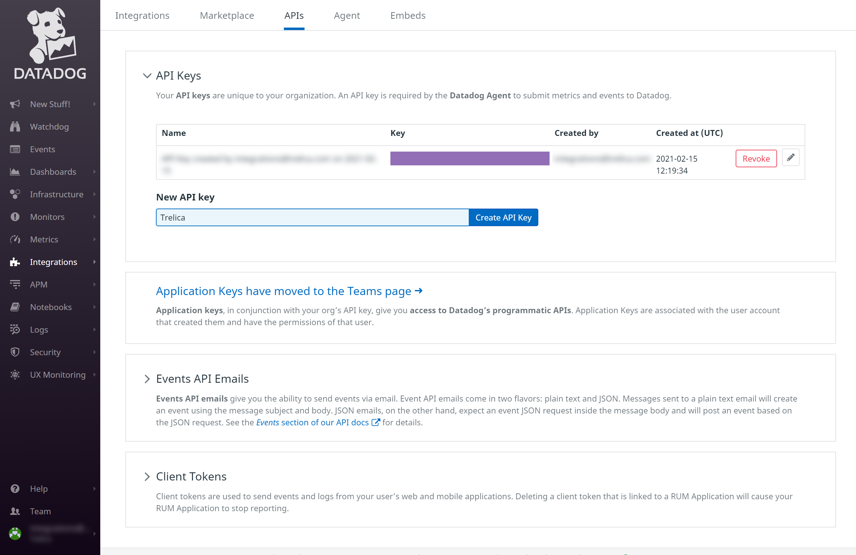The height and width of the screenshot is (555, 856).
Task: Click the API Keys heading text
Action: 178,76
